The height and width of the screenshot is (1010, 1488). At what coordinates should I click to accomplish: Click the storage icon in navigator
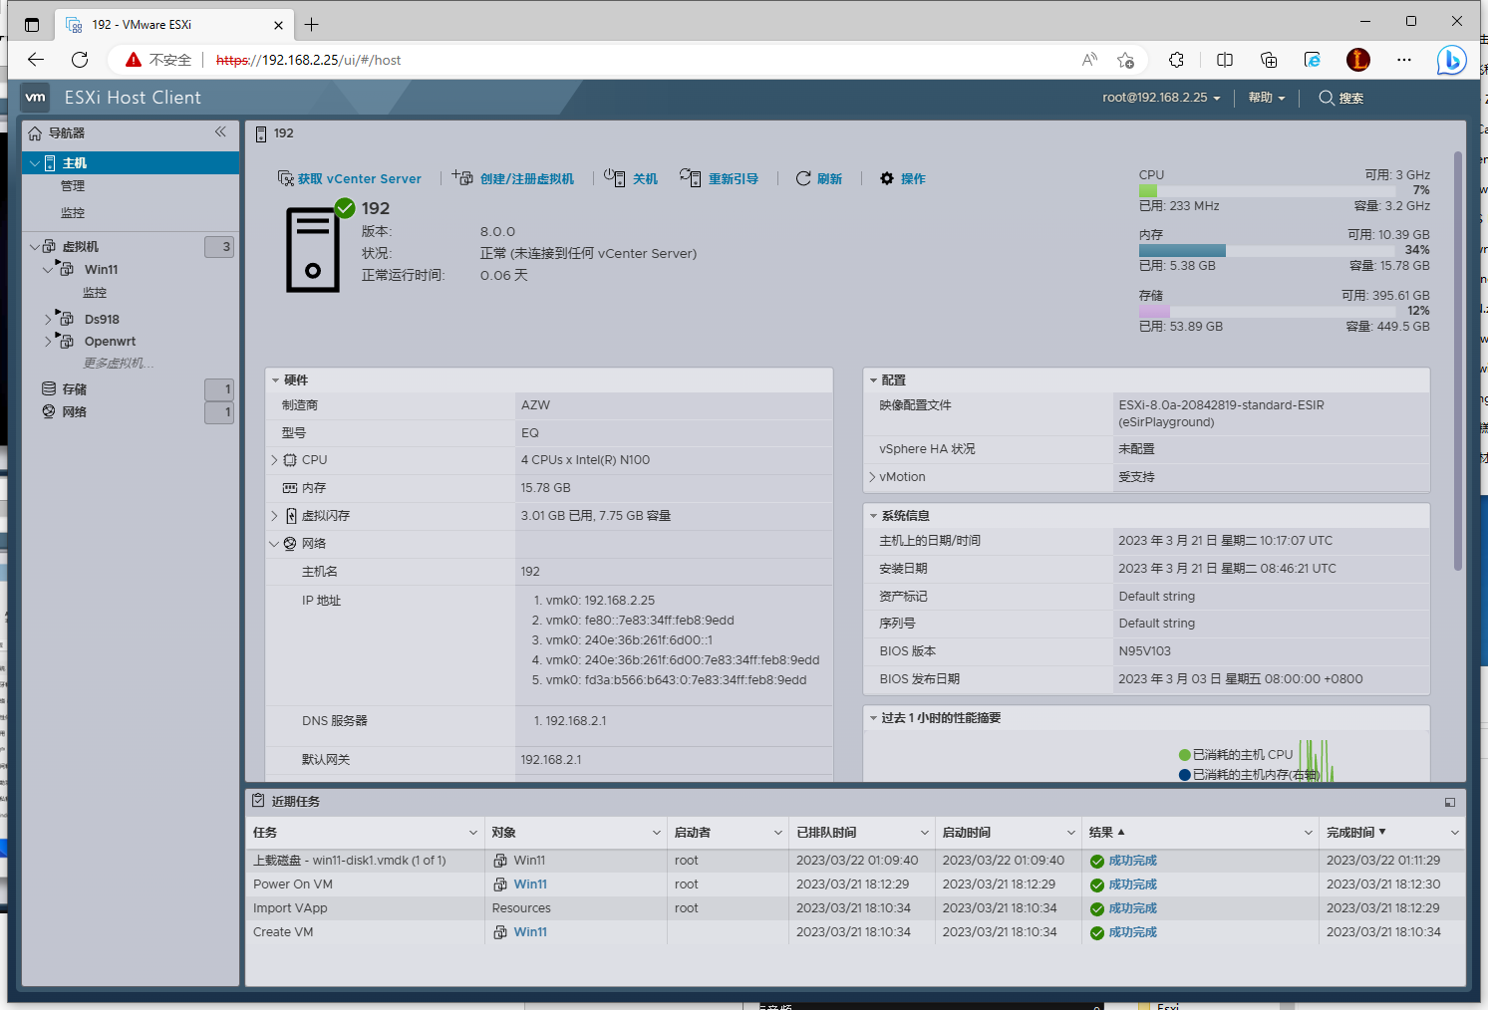pos(49,388)
